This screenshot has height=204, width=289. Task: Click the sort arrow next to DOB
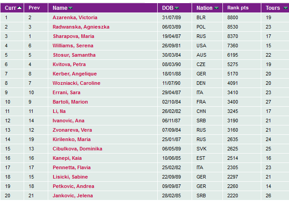[177, 8]
